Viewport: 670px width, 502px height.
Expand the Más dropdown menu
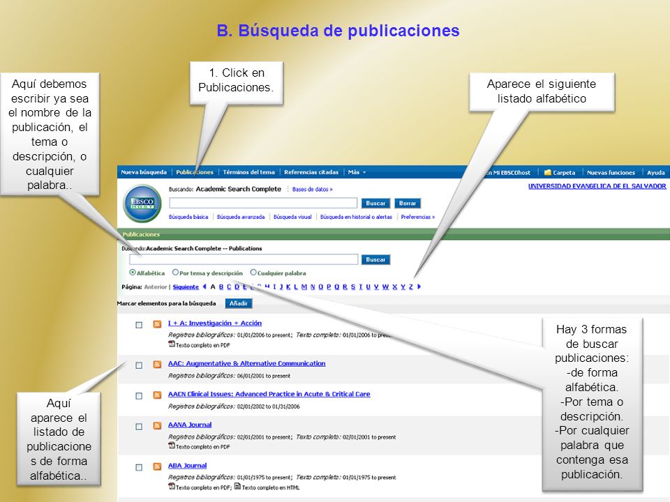(357, 172)
